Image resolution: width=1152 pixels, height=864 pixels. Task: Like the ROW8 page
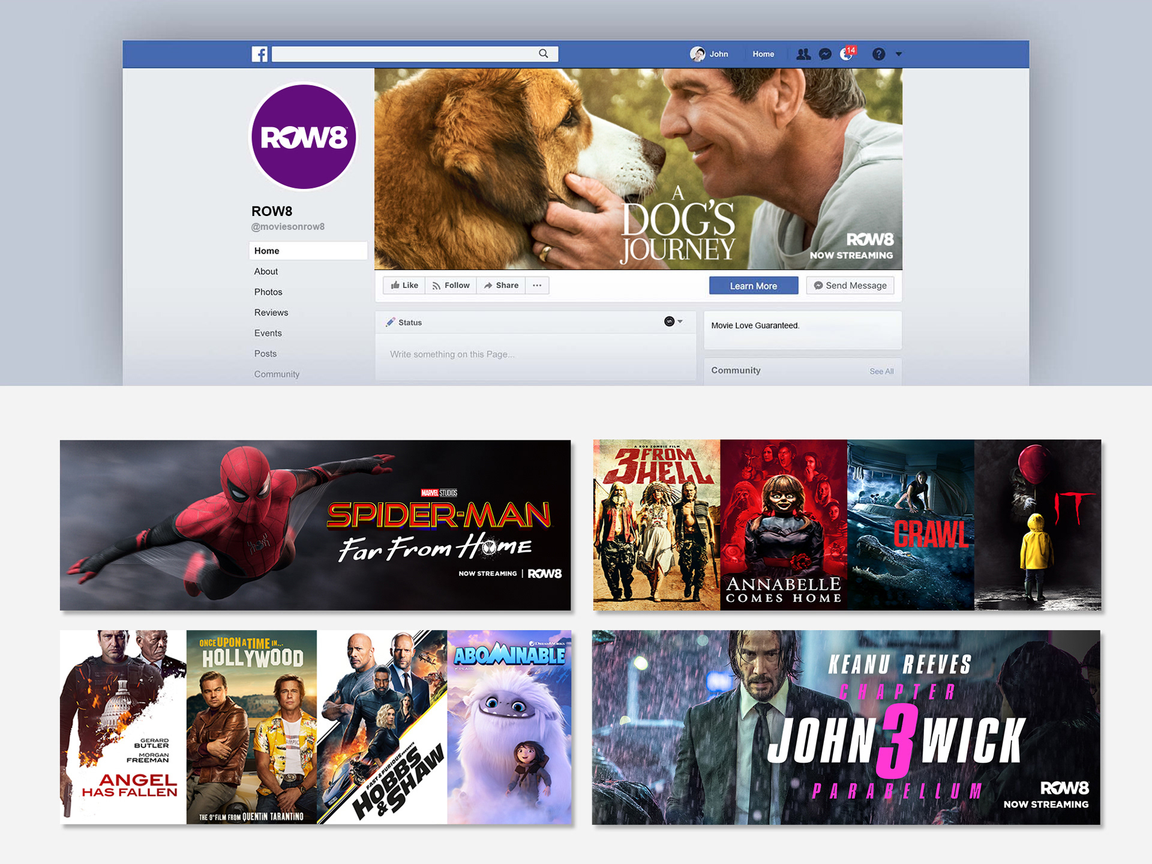404,286
